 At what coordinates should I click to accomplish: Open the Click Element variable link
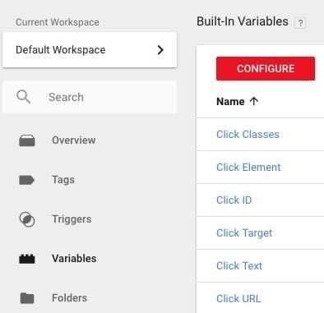248,168
